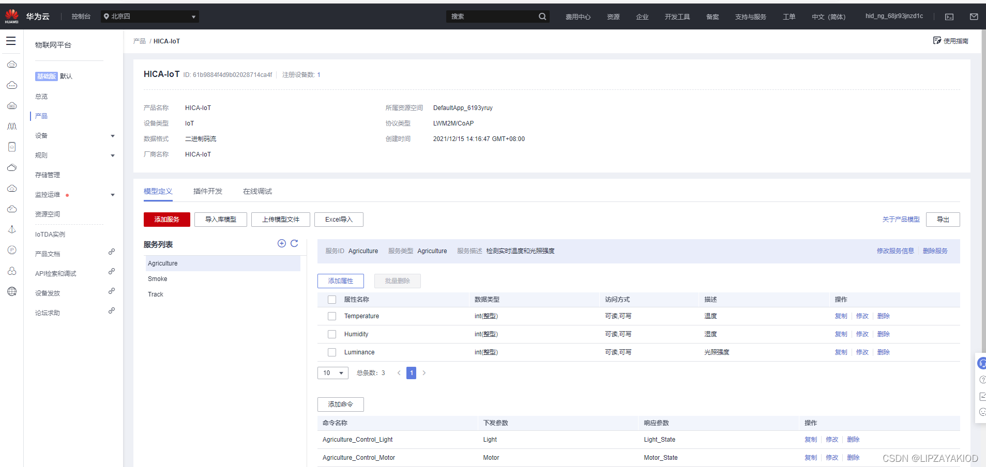Open the 设备发放 external link icon

111,291
